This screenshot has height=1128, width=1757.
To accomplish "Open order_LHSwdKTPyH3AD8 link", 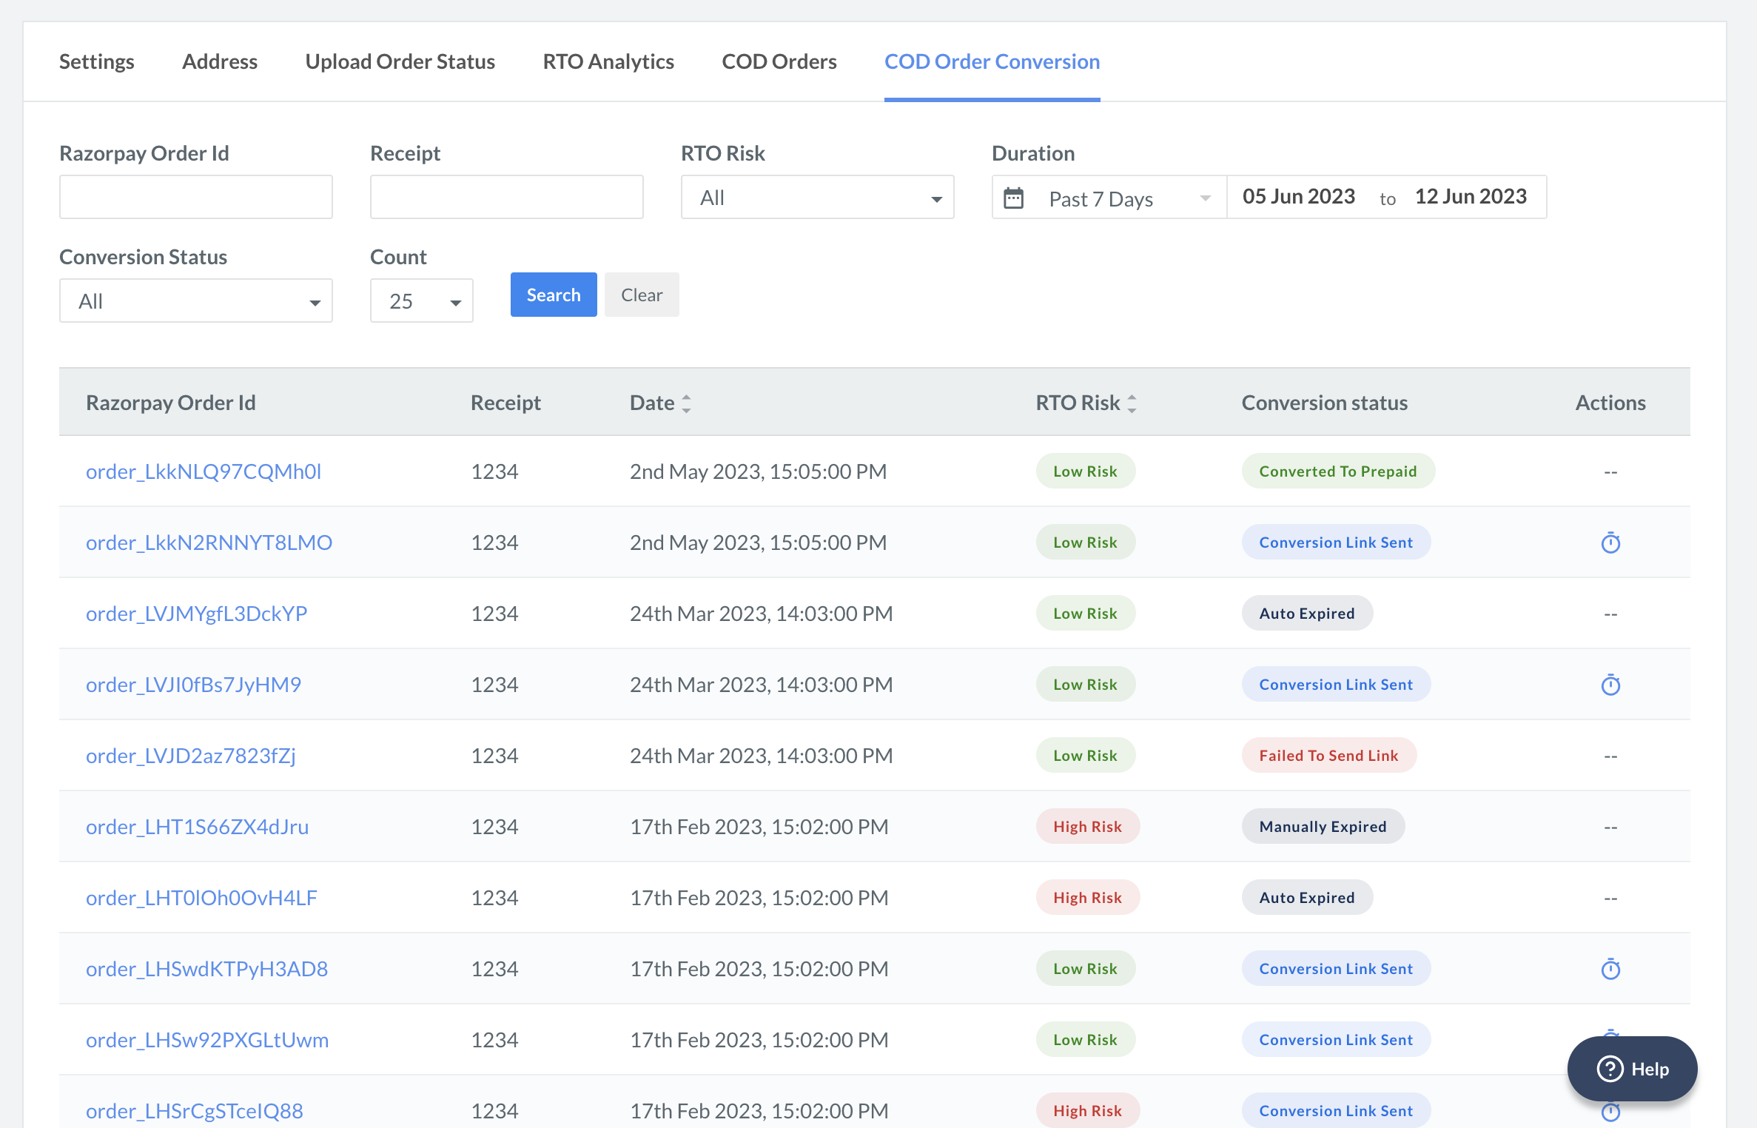I will (x=207, y=969).
